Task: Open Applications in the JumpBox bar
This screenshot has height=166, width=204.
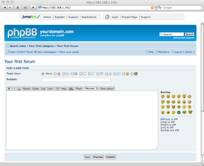Action: tap(89, 17)
